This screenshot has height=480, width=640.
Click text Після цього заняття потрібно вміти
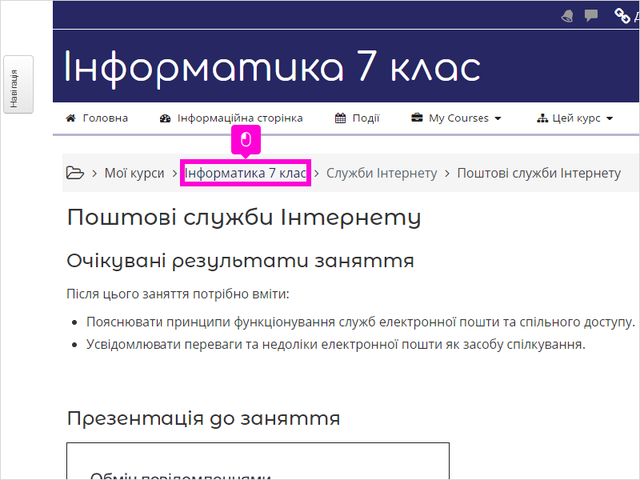(x=178, y=294)
